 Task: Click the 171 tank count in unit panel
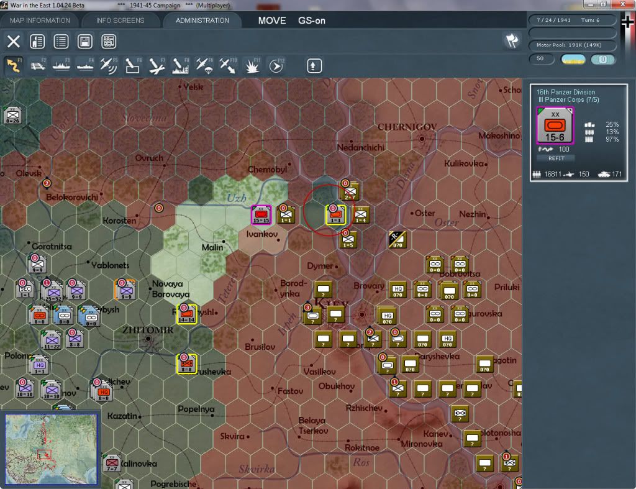click(617, 174)
